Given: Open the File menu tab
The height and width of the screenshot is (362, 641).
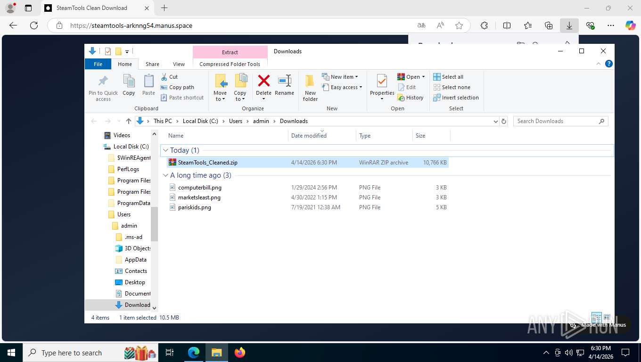Looking at the screenshot, I should [x=98, y=64].
